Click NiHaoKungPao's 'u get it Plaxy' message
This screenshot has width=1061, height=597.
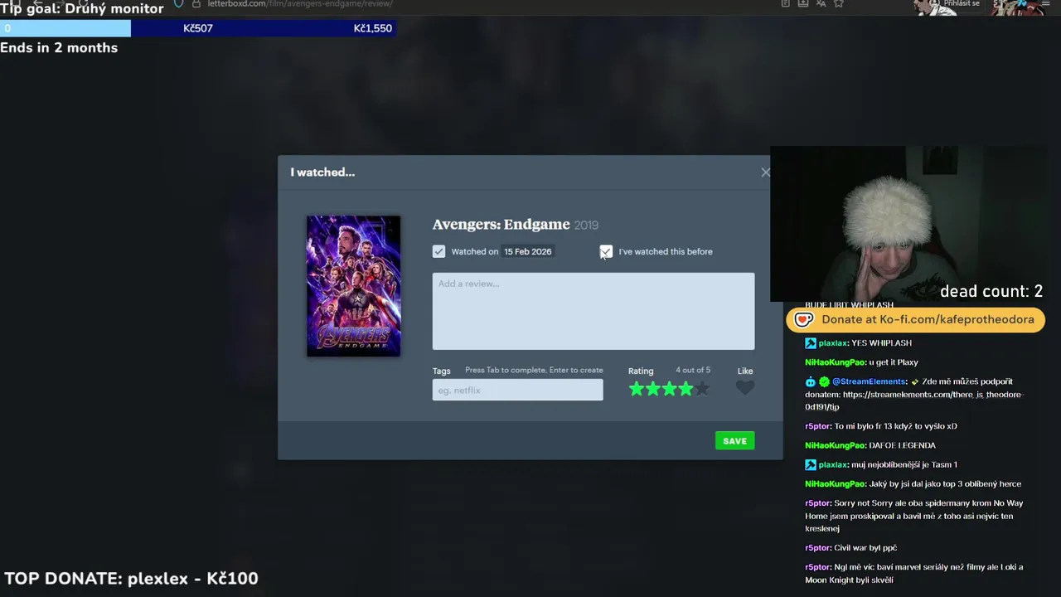tap(894, 362)
